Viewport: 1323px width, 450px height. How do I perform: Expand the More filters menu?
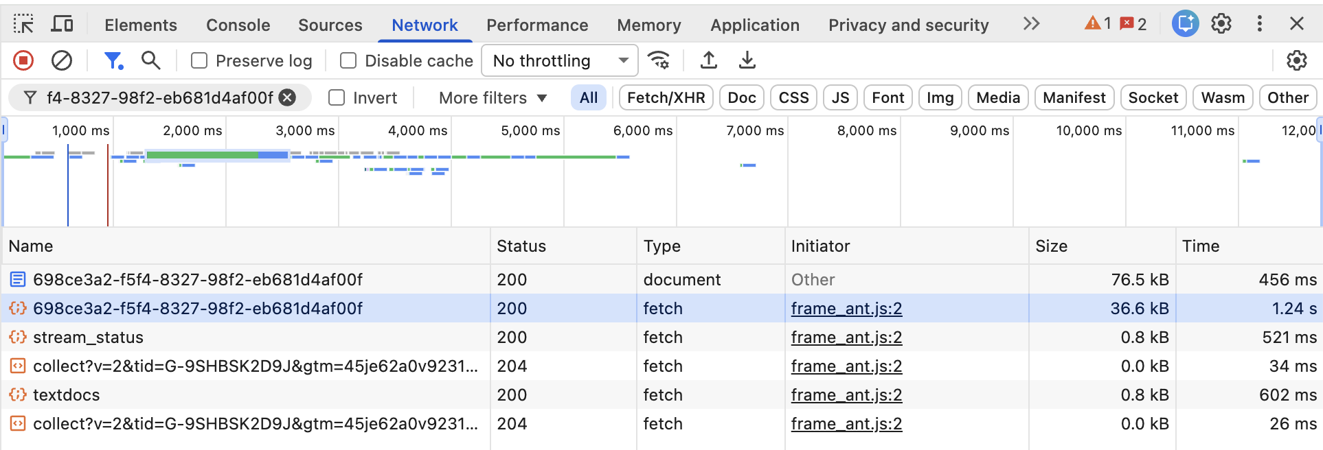(x=493, y=98)
